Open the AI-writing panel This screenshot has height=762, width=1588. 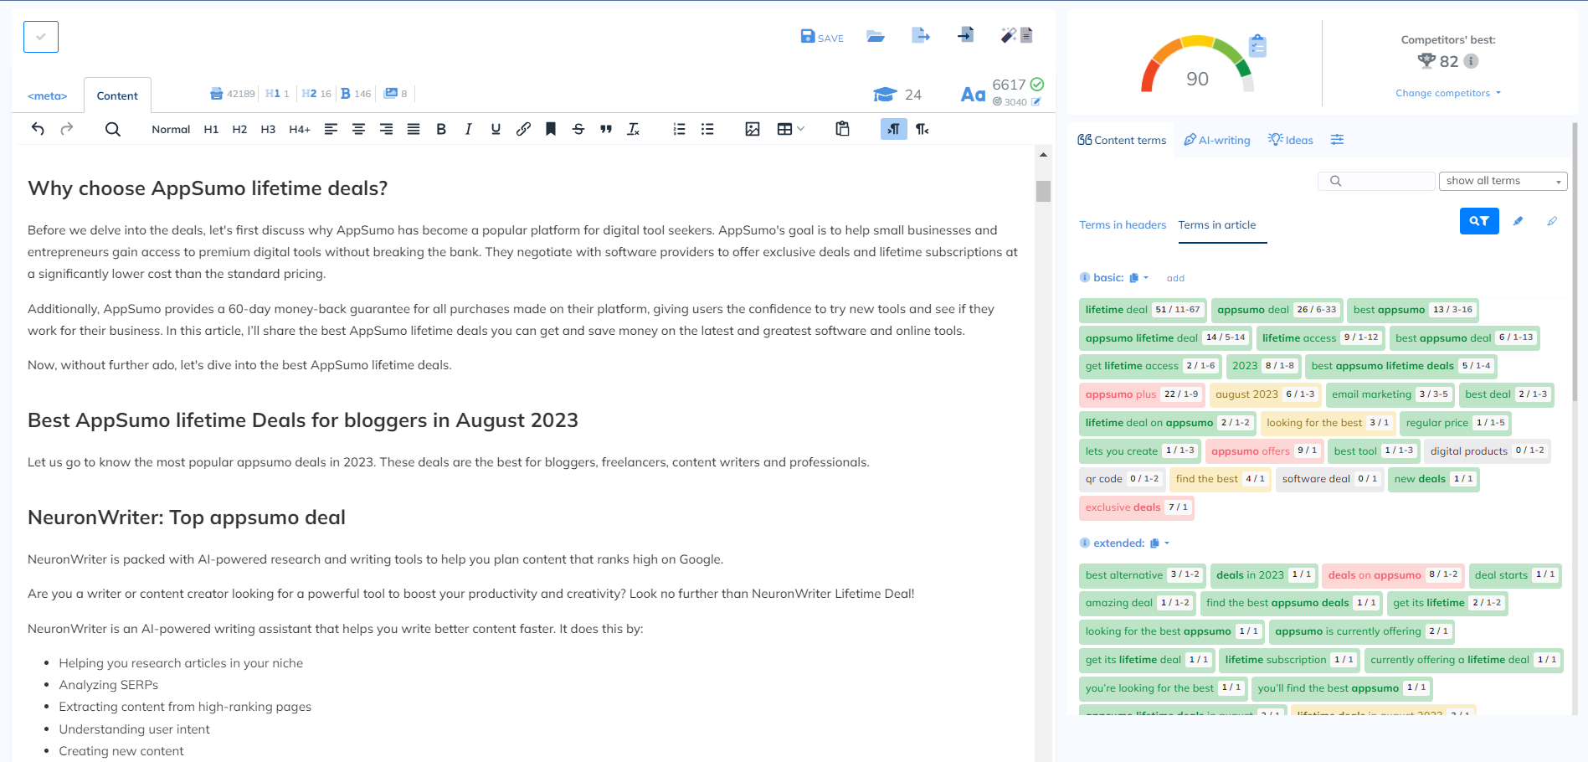(x=1216, y=139)
